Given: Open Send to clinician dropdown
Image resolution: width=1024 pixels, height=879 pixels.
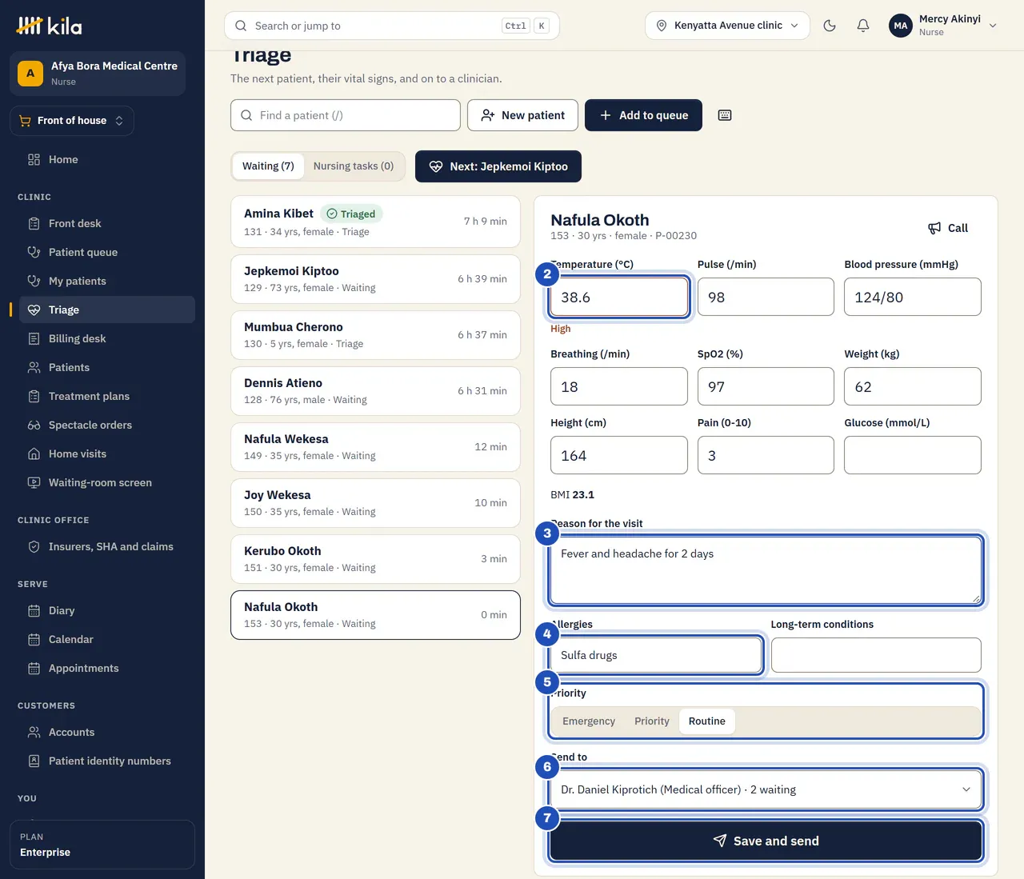Looking at the screenshot, I should pos(766,789).
